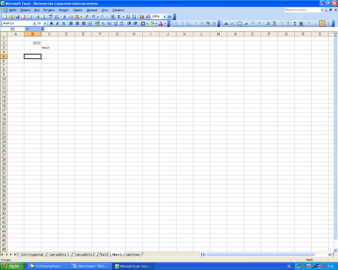Launch the Chart Wizard
Viewport: 338px width, 270px height.
(x=142, y=17)
